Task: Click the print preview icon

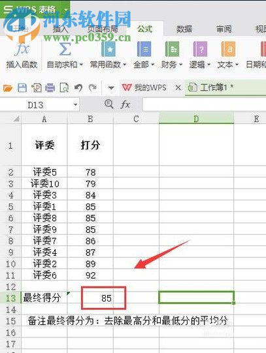Action: click(64, 87)
